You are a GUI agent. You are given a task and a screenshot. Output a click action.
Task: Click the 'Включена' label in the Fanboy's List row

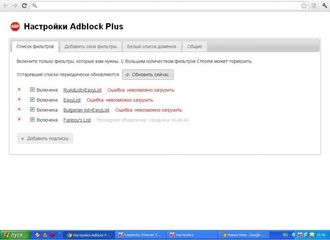click(47, 120)
